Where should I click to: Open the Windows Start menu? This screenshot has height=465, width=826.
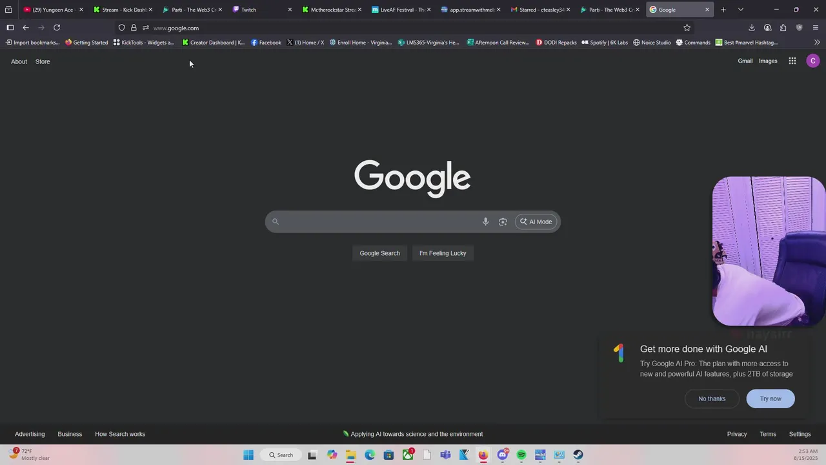click(x=248, y=455)
